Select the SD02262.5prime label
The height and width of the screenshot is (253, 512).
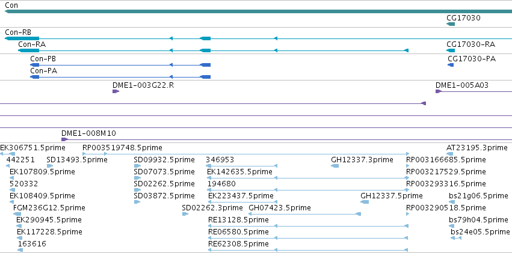pyautogui.click(x=164, y=183)
